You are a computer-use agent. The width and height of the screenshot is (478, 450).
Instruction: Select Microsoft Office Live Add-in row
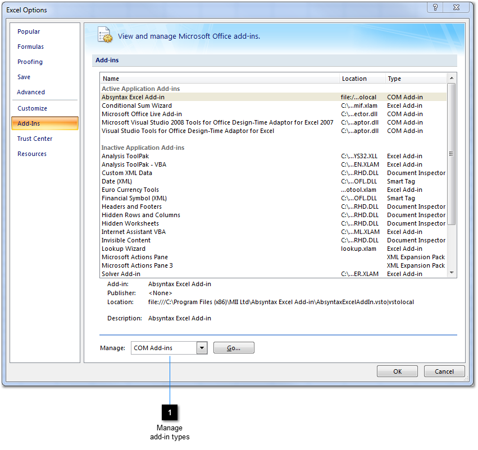point(274,114)
